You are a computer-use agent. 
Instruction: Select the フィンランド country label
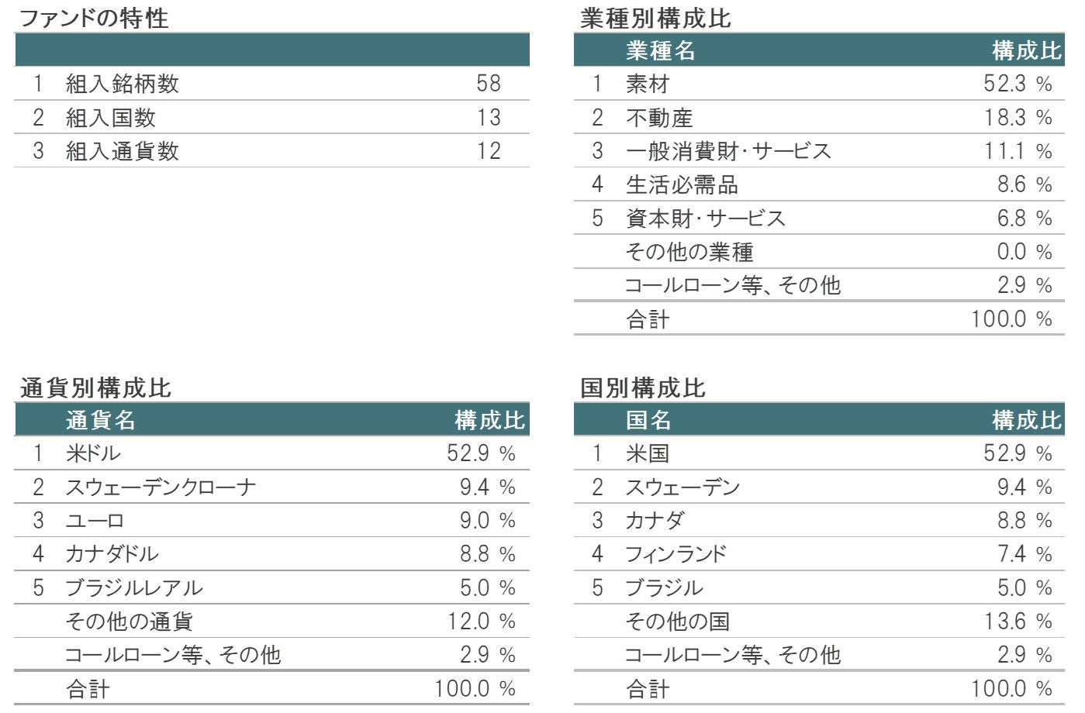point(676,554)
